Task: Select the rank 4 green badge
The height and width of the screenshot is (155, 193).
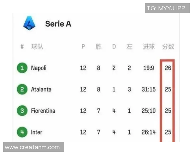Action: point(22,132)
